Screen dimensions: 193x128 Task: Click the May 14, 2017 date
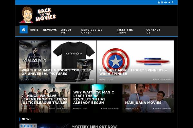80,108
